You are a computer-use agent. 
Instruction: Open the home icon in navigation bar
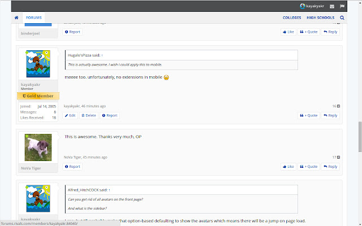tap(16, 18)
